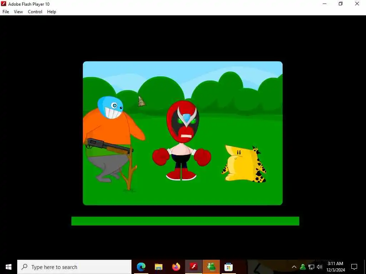Minimize the Flash Player window
Image resolution: width=366 pixels, height=274 pixels.
325,4
